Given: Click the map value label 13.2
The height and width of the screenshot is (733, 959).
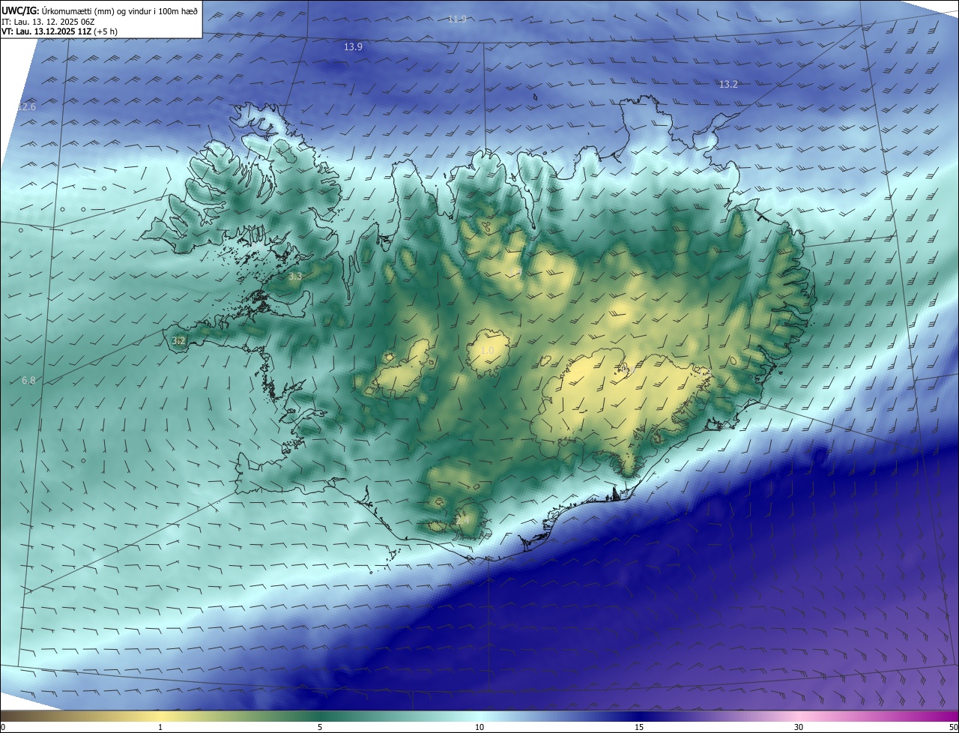Looking at the screenshot, I should click(x=728, y=84).
